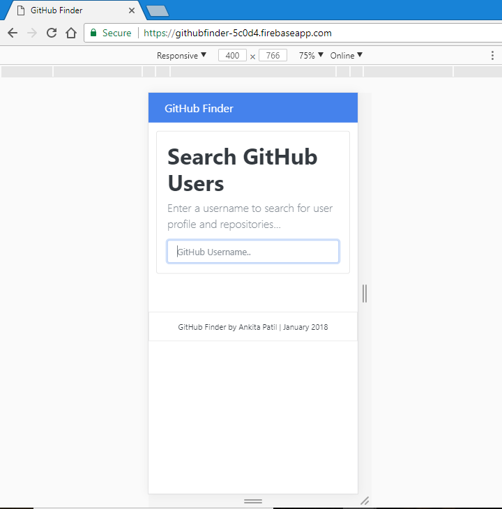This screenshot has height=509, width=502.
Task: Go back with the browser back arrow
Action: pyautogui.click(x=13, y=33)
